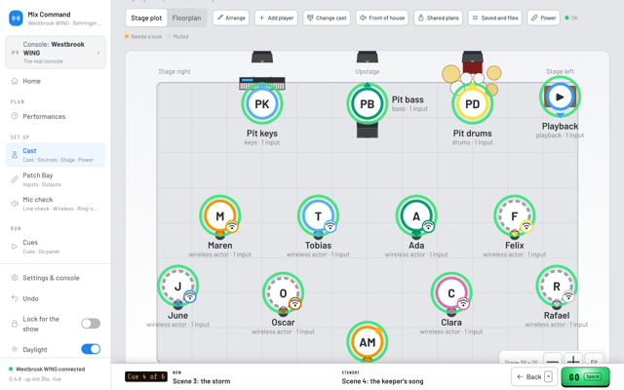Select Oscar's O actor circle
Viewport: 624px width, 390px height.
[x=283, y=293]
